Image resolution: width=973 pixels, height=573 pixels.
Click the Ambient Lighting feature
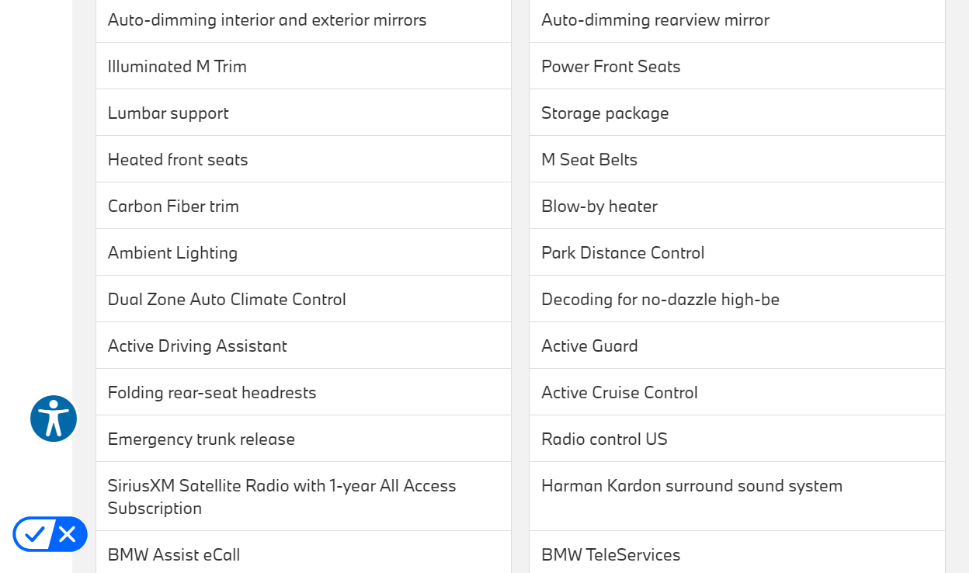[x=172, y=253]
